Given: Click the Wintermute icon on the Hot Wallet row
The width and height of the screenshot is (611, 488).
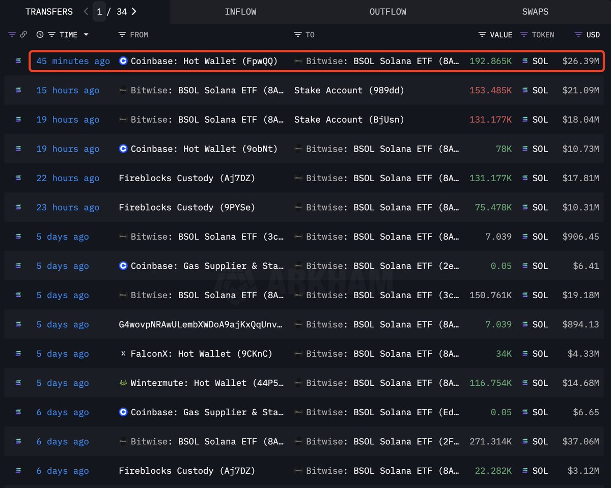Looking at the screenshot, I should (x=123, y=383).
